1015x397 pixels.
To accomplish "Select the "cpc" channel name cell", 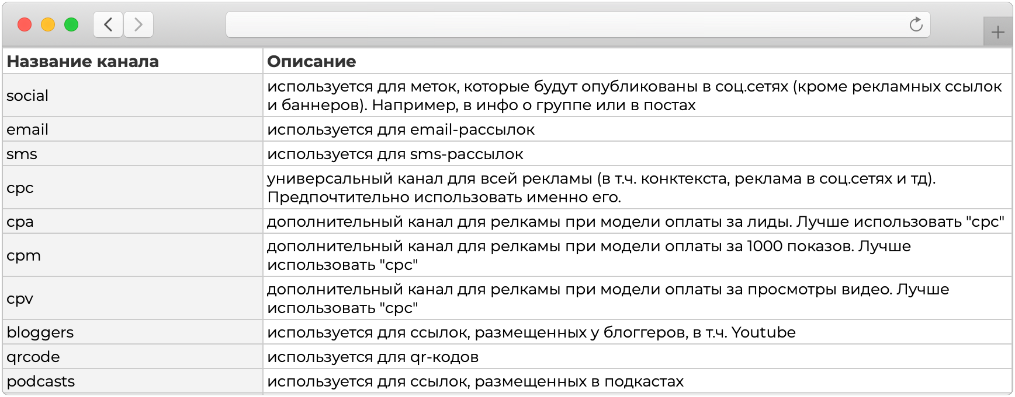I will point(20,188).
